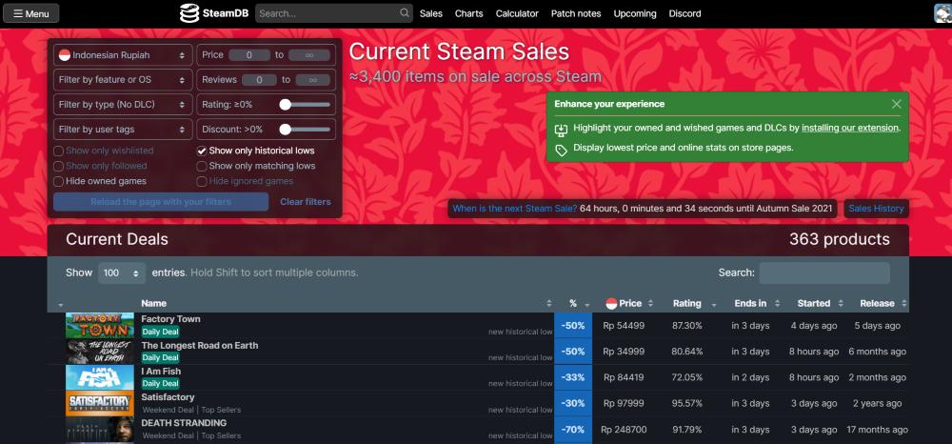Click The Longest Road on Earth thumbnail
The width and height of the screenshot is (952, 444).
(100, 352)
